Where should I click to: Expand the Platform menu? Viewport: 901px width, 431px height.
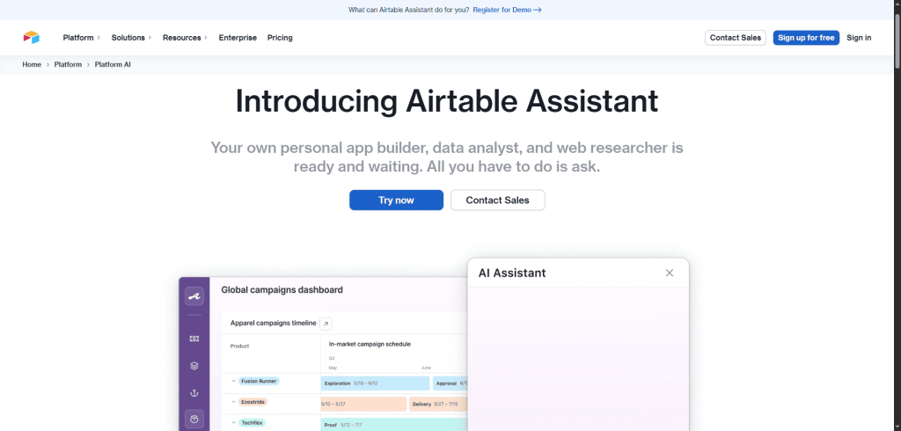tap(82, 37)
